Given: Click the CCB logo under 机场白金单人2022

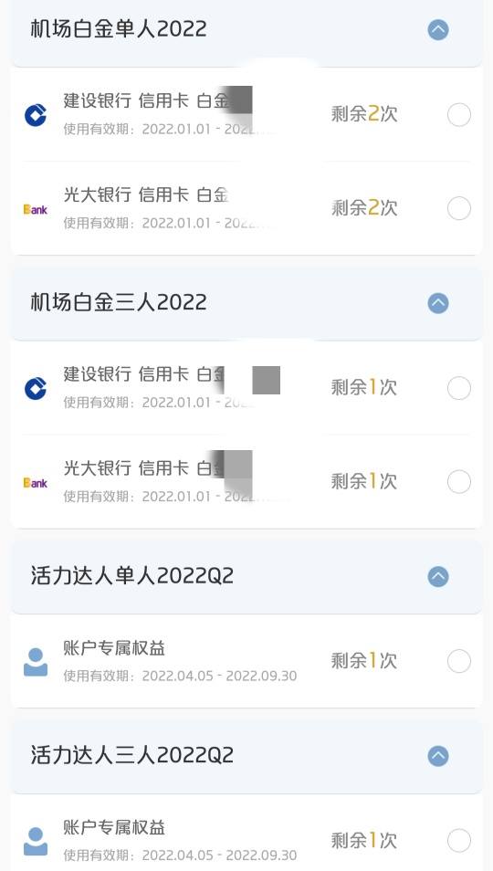Looking at the screenshot, I should click(36, 115).
